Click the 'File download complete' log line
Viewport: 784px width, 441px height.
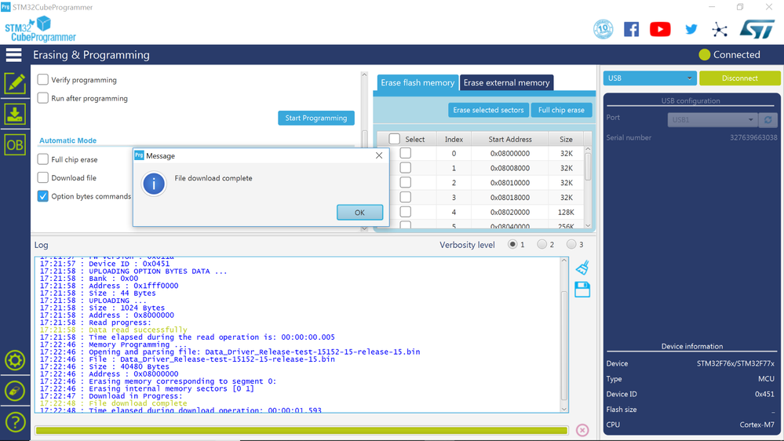pos(114,403)
